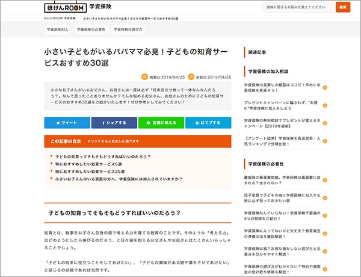Bookmark with はてブする button

click(x=208, y=122)
